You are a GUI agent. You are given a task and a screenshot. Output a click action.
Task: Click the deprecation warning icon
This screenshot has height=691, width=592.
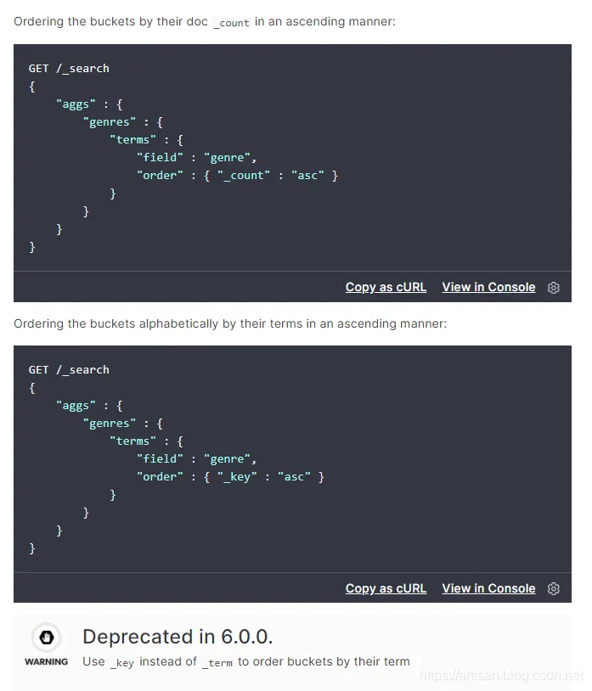pyautogui.click(x=46, y=638)
